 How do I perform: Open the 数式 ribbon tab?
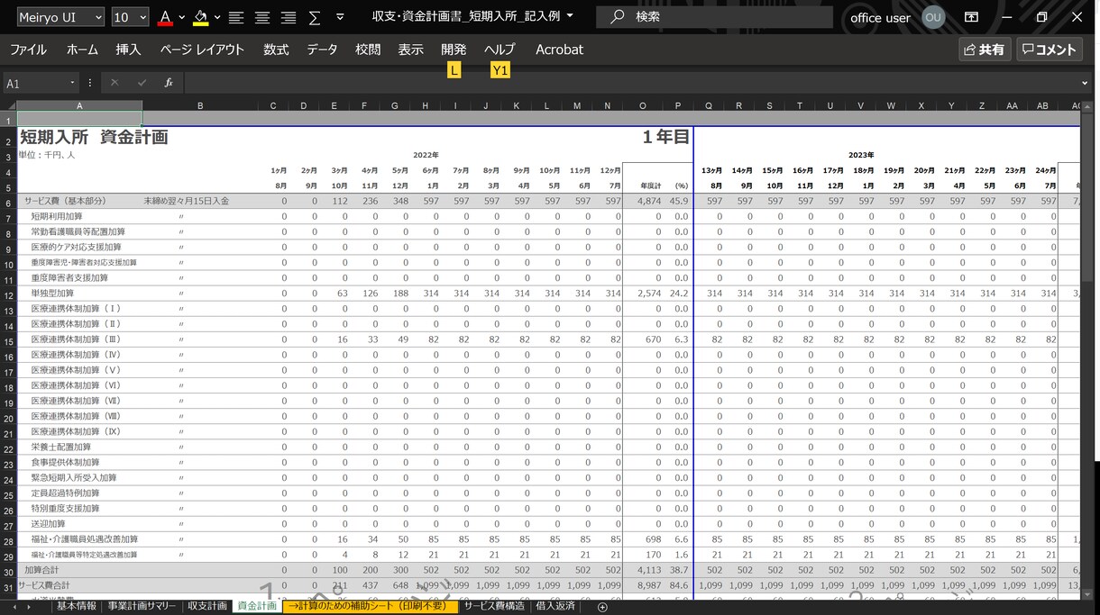tap(276, 50)
